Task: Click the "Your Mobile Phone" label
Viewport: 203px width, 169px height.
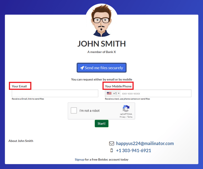Action: [118, 86]
